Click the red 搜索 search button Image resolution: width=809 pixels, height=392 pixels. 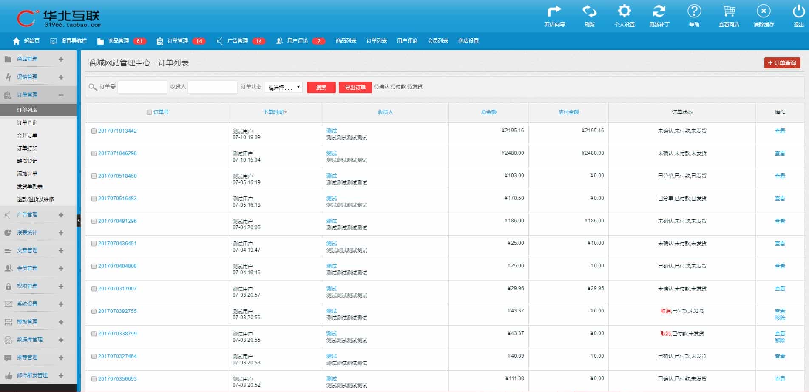(321, 87)
